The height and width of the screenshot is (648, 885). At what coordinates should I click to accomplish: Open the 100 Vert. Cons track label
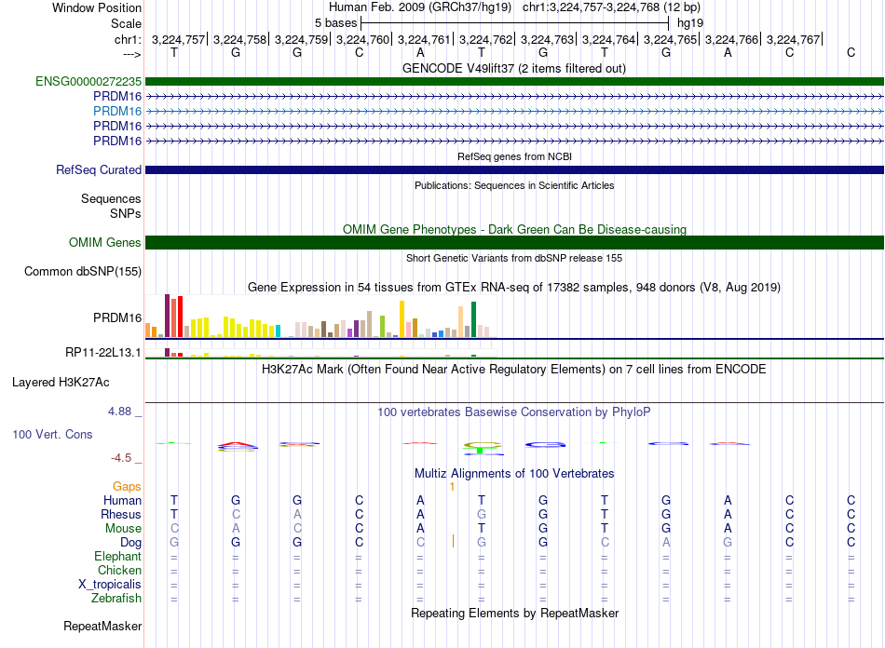(52, 434)
